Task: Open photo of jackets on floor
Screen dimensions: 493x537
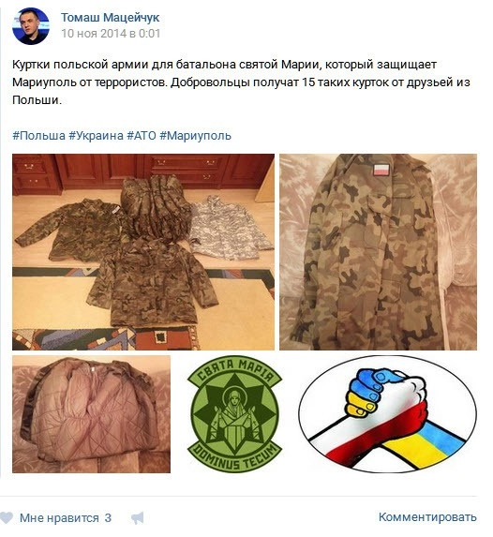Action: 143,252
